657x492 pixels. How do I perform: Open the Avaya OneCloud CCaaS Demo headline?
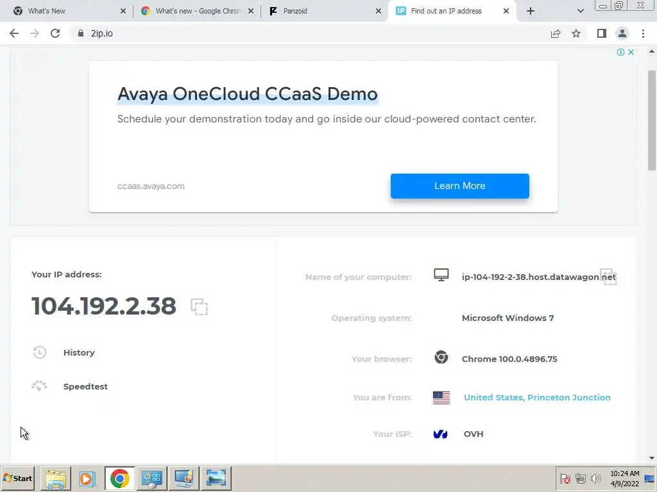click(248, 94)
